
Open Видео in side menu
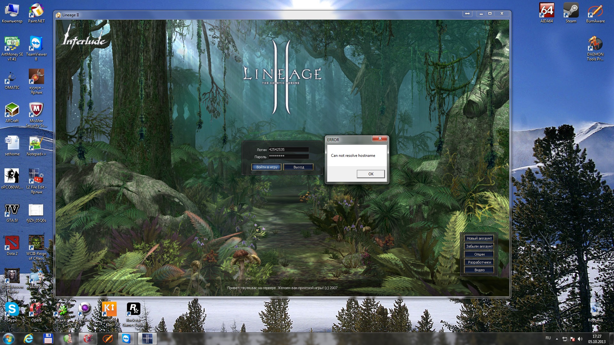tap(479, 270)
